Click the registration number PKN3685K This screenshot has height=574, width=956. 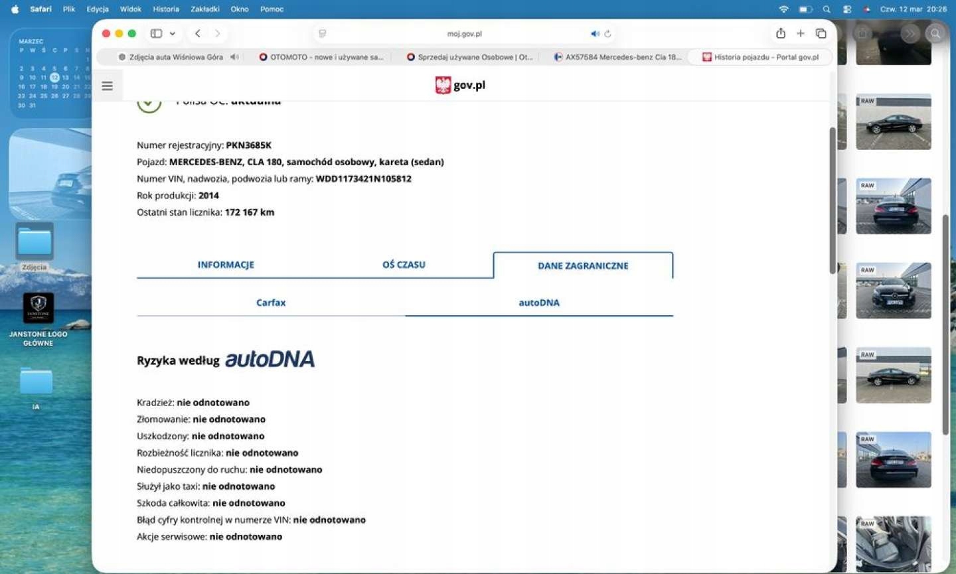[x=249, y=145]
